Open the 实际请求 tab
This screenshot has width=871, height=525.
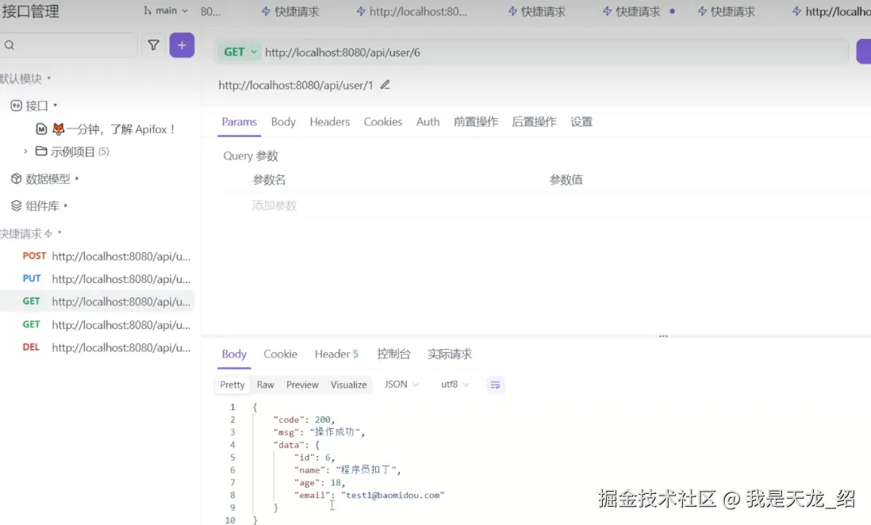(x=450, y=354)
